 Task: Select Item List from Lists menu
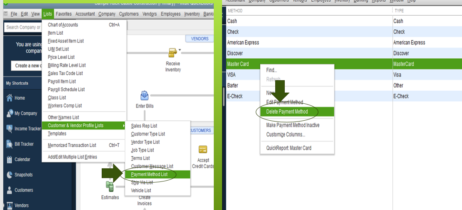pyautogui.click(x=84, y=33)
